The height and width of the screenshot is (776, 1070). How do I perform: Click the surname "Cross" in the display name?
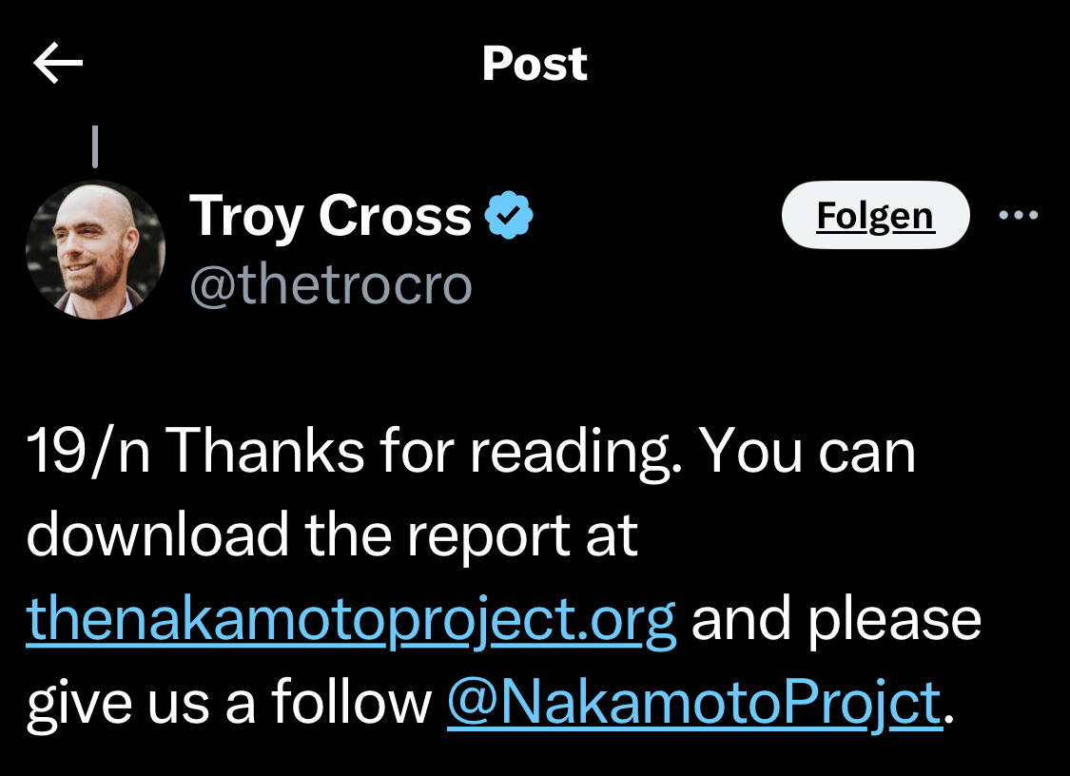point(395,216)
